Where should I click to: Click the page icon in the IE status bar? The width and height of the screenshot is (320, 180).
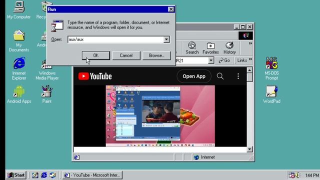click(x=76, y=157)
